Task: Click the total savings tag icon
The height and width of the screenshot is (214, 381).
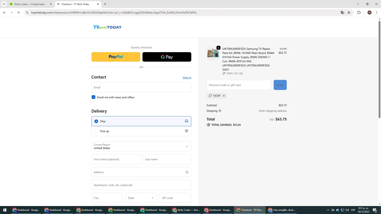Action: click(208, 125)
